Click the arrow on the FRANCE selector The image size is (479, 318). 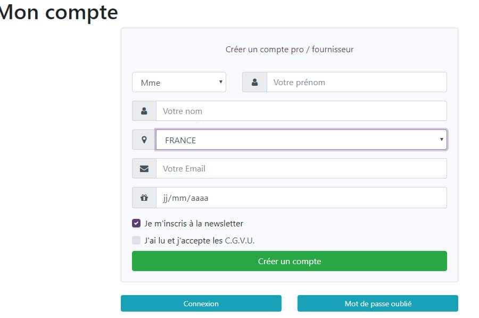441,140
